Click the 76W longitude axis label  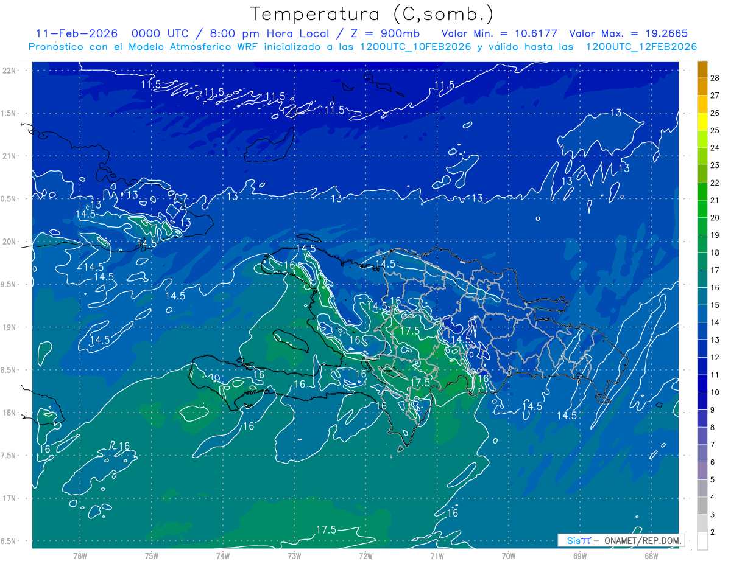pyautogui.click(x=80, y=556)
